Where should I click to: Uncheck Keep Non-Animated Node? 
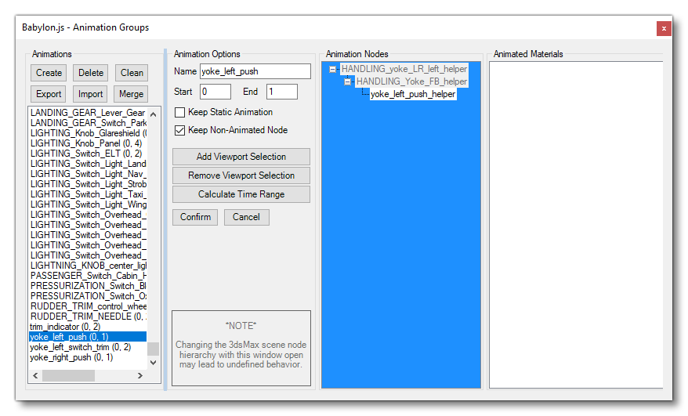tap(180, 130)
